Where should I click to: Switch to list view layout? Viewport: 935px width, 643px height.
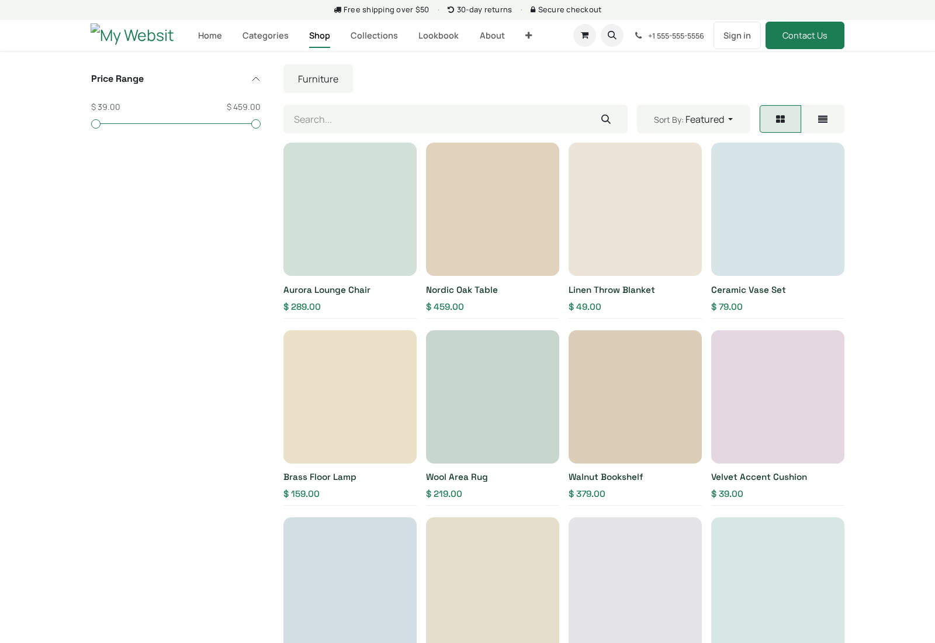pyautogui.click(x=823, y=119)
